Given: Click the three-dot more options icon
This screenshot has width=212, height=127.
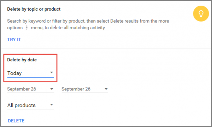Looking at the screenshot, I should click(x=27, y=28).
